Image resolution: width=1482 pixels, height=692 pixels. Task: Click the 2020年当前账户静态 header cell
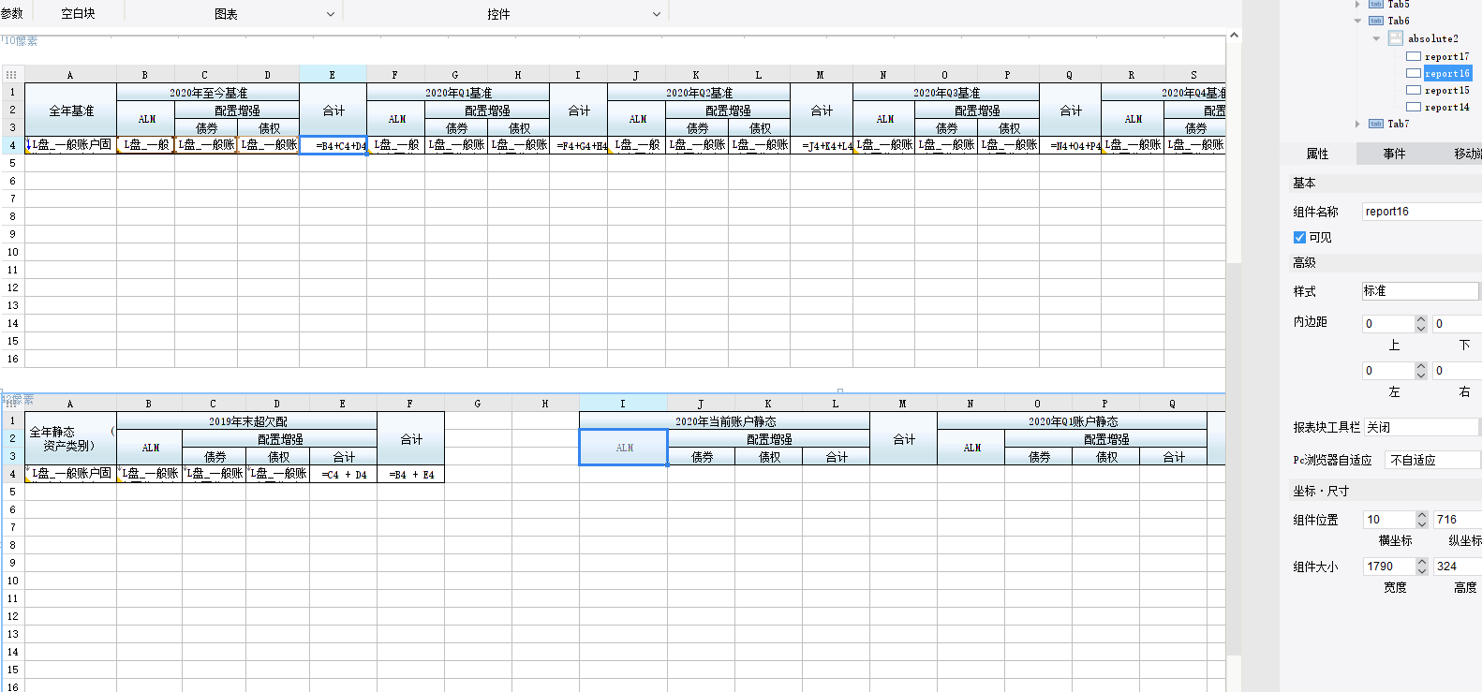point(725,421)
